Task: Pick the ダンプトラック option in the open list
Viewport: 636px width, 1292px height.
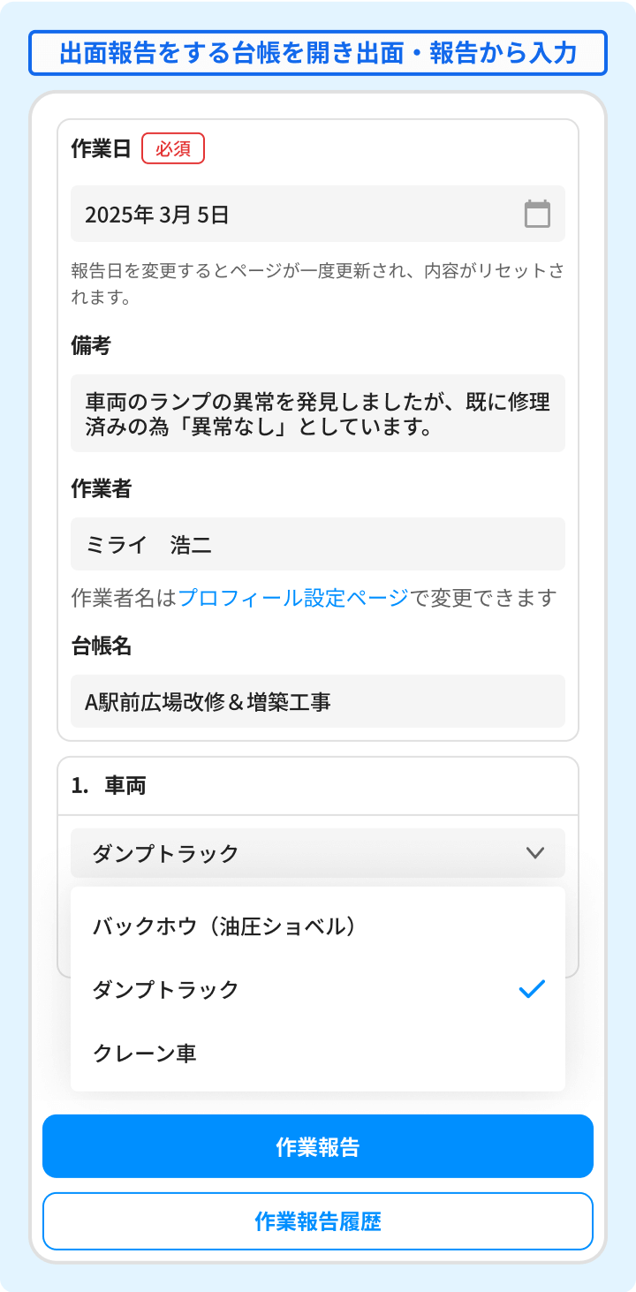Action: [166, 989]
